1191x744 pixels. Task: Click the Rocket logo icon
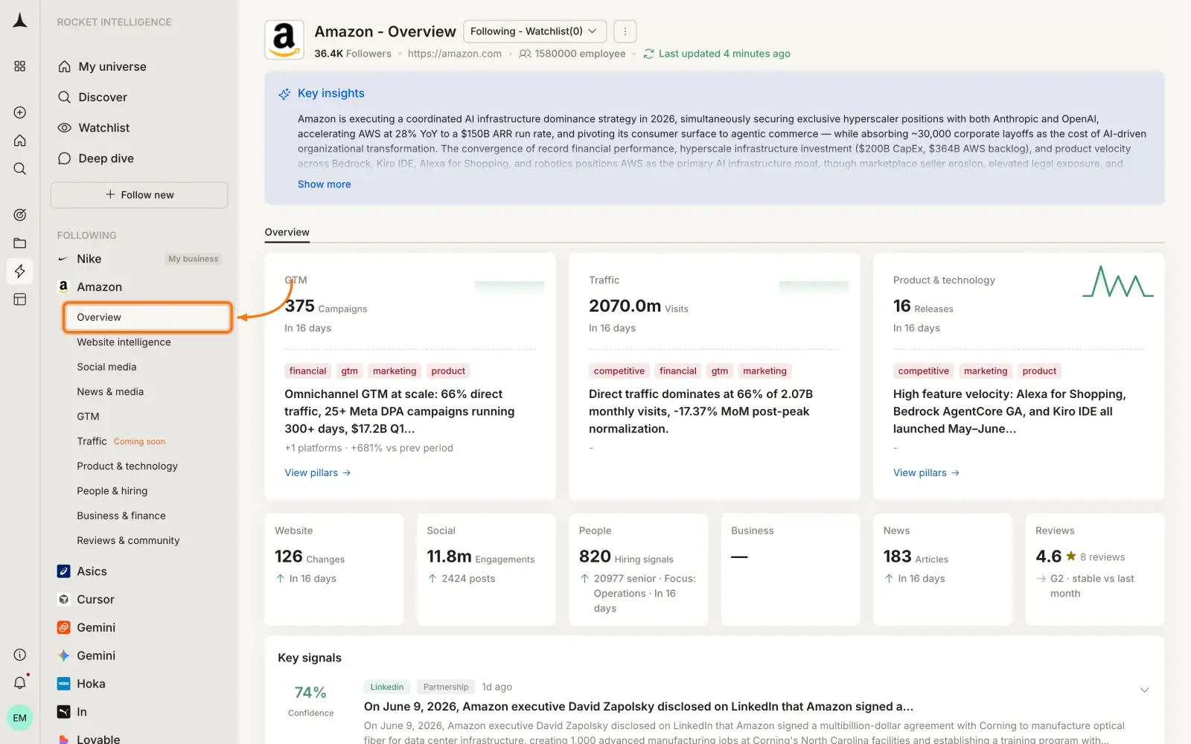click(x=20, y=20)
